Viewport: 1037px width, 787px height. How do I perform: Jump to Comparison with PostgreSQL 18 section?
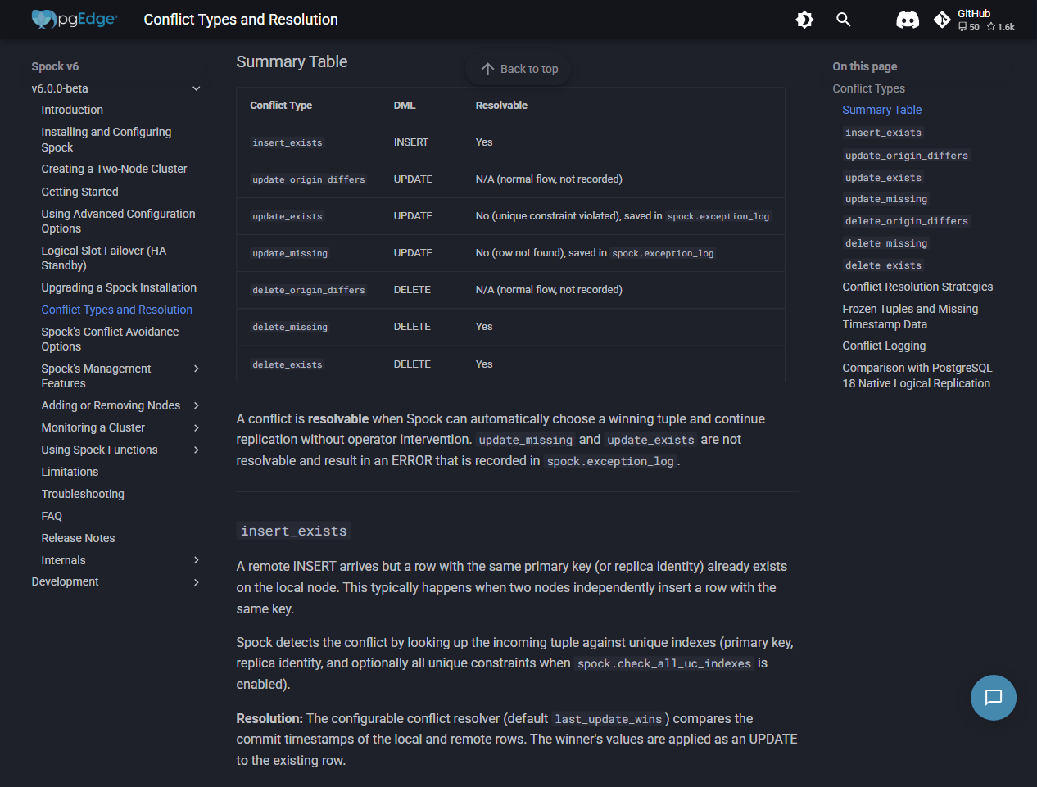917,375
